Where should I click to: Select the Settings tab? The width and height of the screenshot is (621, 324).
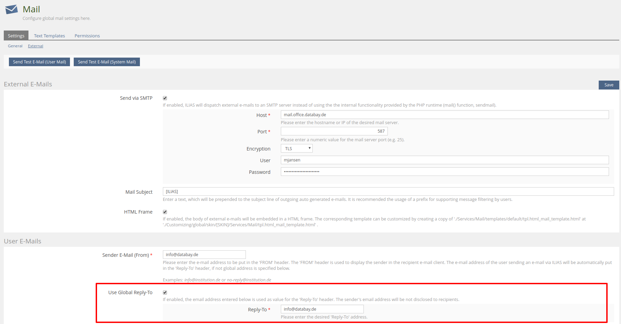(16, 36)
